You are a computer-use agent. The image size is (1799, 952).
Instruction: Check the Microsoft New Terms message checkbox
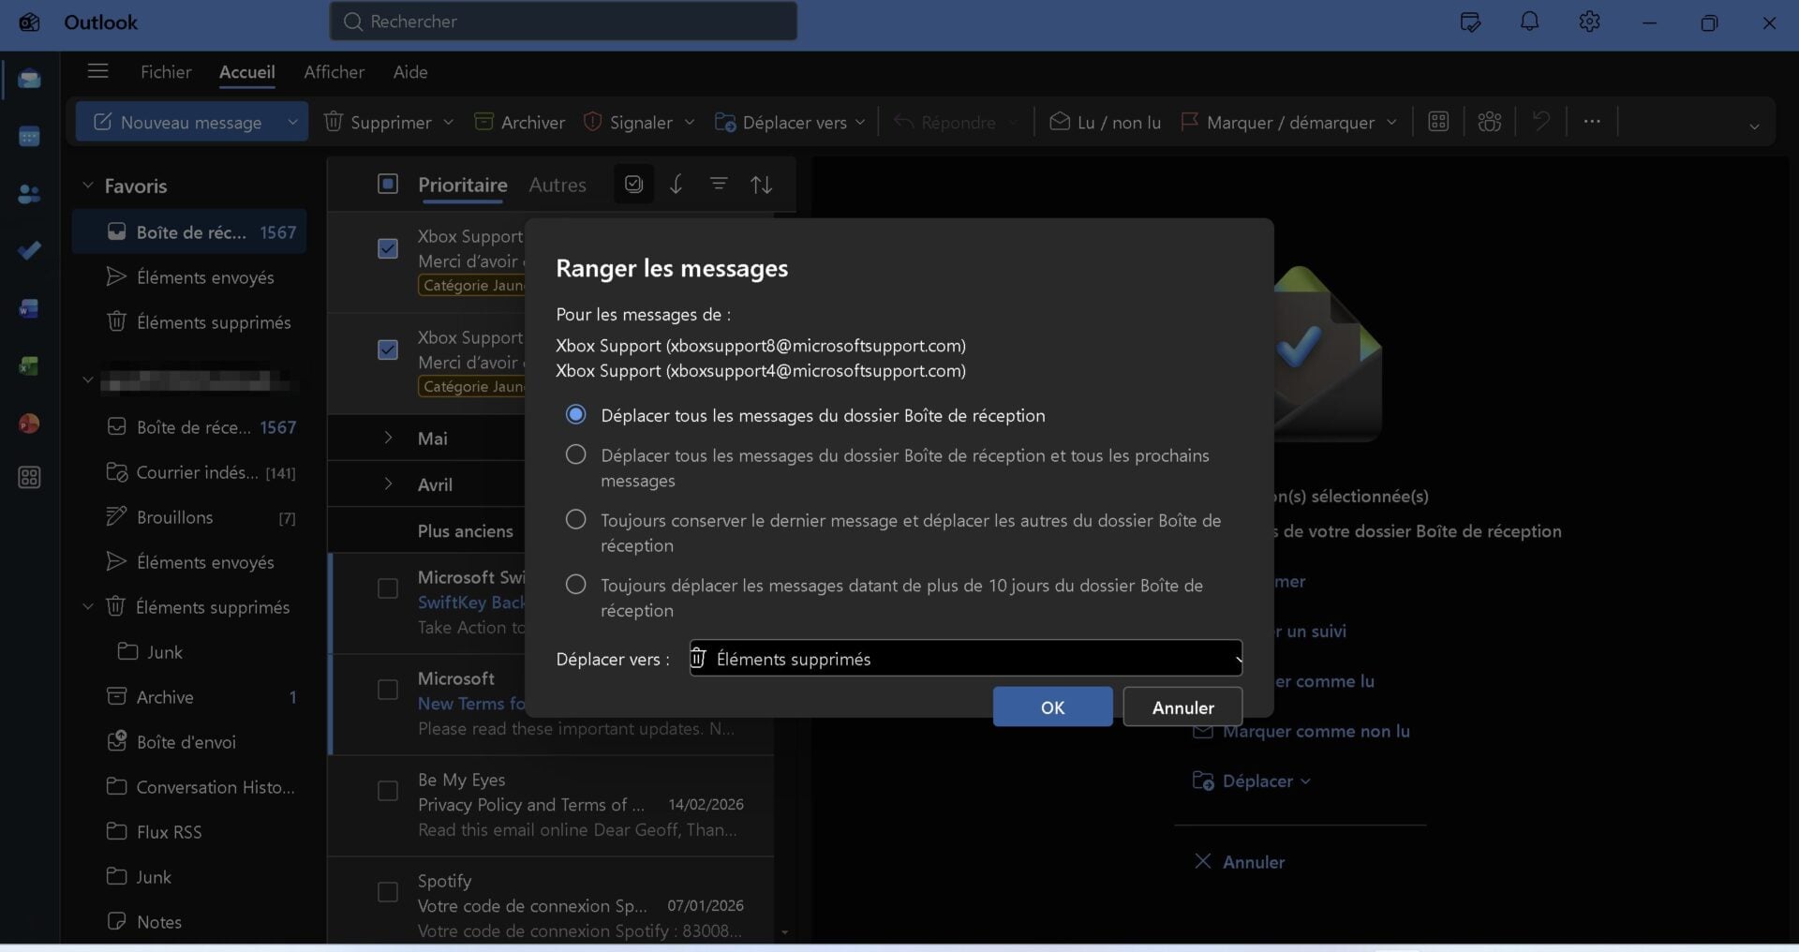(388, 690)
